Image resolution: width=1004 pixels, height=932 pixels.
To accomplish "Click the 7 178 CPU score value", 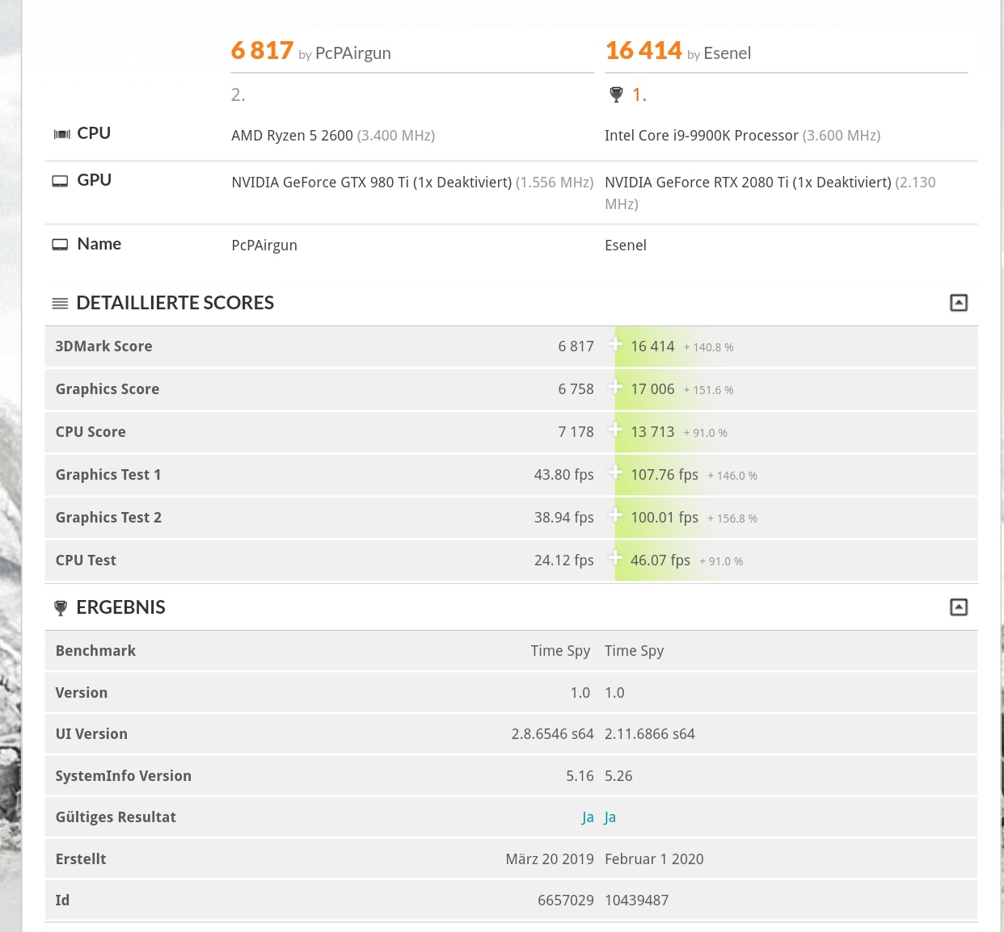I will [576, 432].
